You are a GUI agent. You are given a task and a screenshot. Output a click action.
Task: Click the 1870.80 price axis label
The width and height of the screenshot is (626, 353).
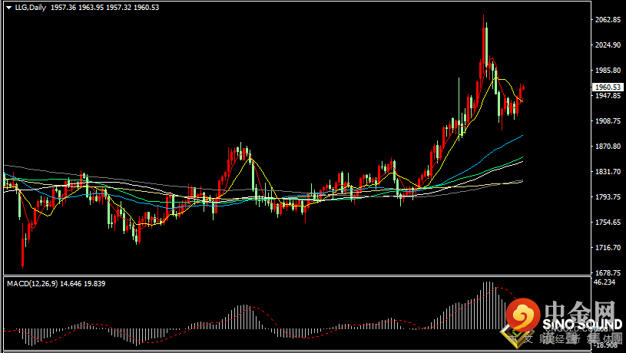click(x=608, y=147)
